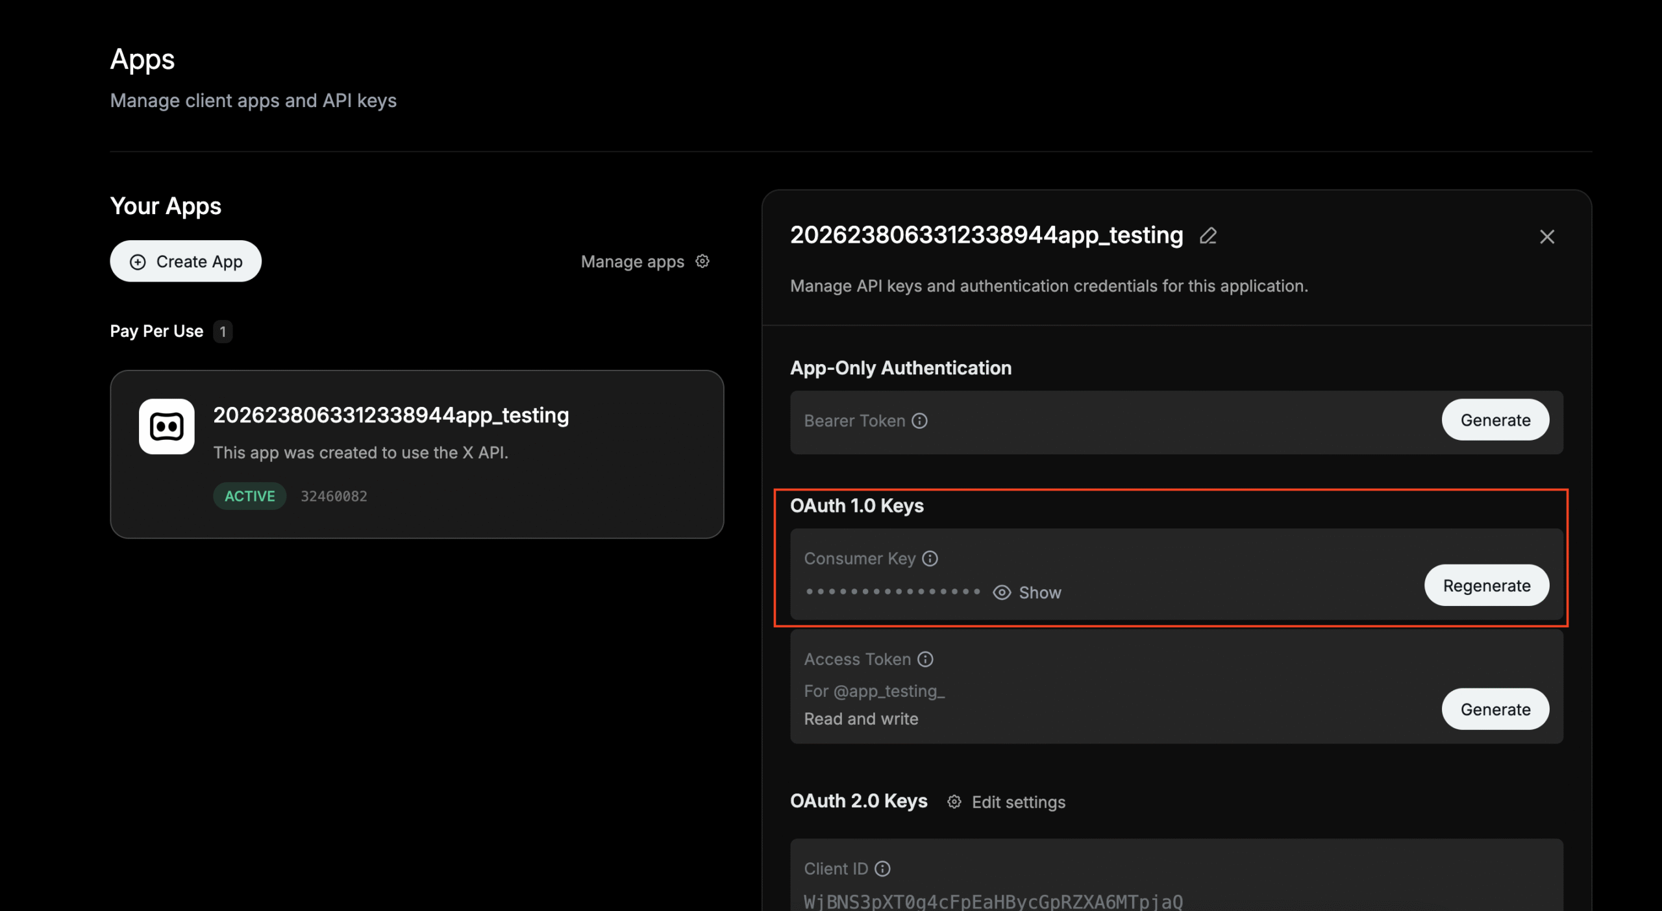The width and height of the screenshot is (1662, 911).
Task: Generate an Access Token
Action: click(1495, 709)
